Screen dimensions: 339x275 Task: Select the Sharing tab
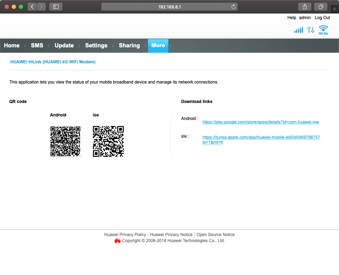pos(129,46)
